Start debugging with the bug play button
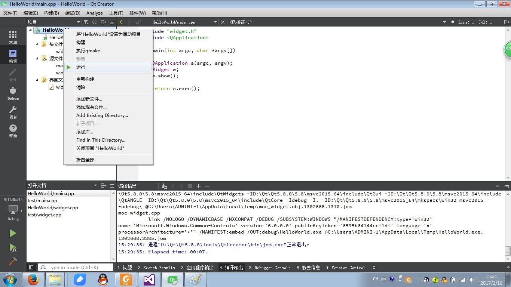Viewport: 511px width, 287px height. pyautogui.click(x=13, y=247)
